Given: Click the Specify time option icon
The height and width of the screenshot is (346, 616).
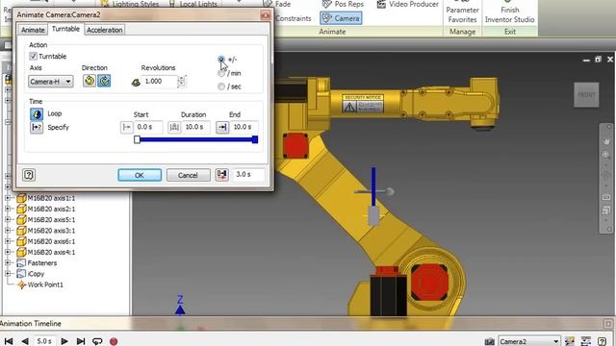Looking at the screenshot, I should point(37,128).
